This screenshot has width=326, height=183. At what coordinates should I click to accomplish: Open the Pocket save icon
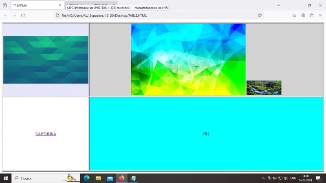click(294, 15)
